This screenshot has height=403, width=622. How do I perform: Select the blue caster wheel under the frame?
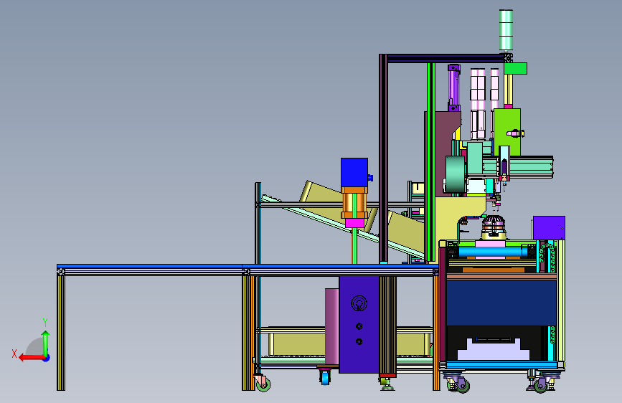coord(325,376)
